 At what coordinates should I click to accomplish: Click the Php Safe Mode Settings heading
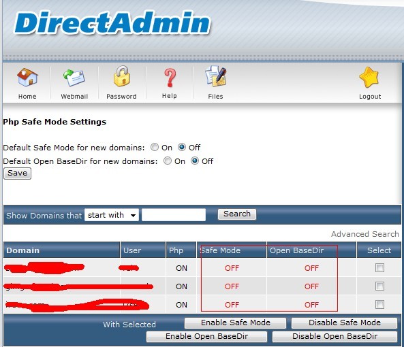point(55,122)
